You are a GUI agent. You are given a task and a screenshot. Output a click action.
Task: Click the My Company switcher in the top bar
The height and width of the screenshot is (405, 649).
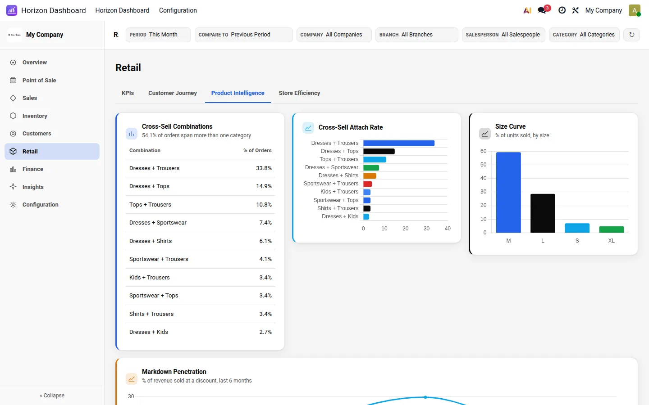(x=603, y=10)
